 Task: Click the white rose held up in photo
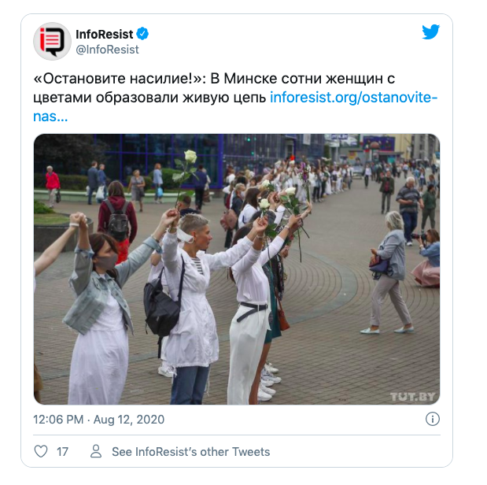[190, 157]
